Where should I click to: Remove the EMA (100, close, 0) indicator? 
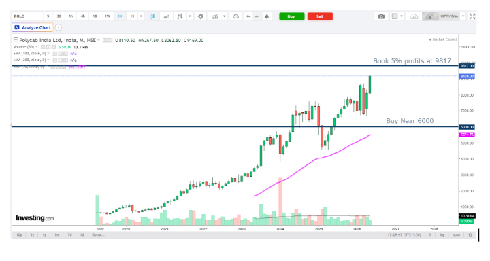(65, 54)
